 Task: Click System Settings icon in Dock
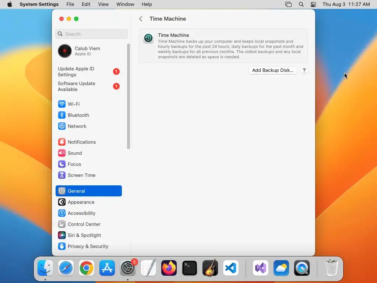click(128, 268)
